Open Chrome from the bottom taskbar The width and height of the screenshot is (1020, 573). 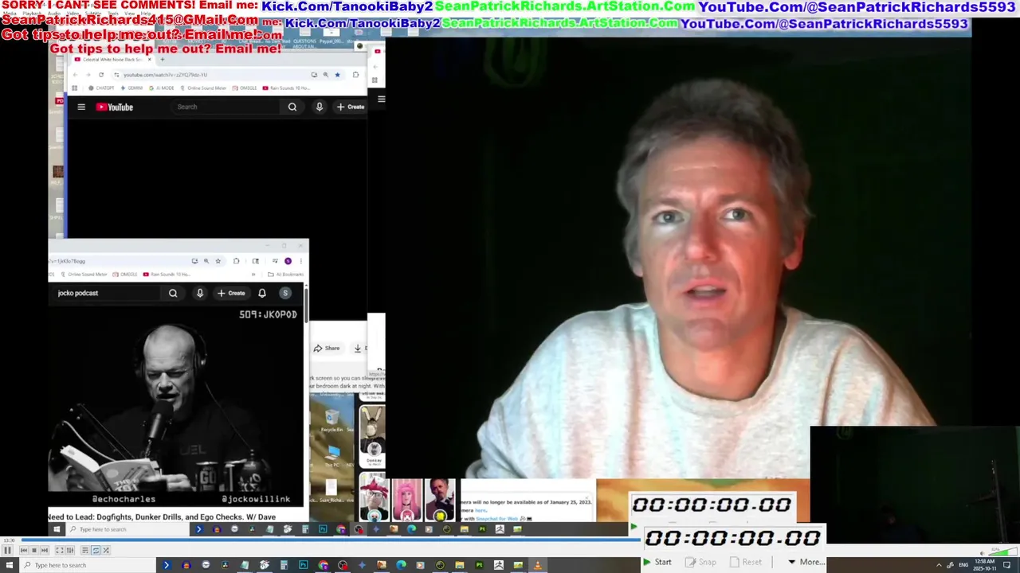[x=323, y=565]
